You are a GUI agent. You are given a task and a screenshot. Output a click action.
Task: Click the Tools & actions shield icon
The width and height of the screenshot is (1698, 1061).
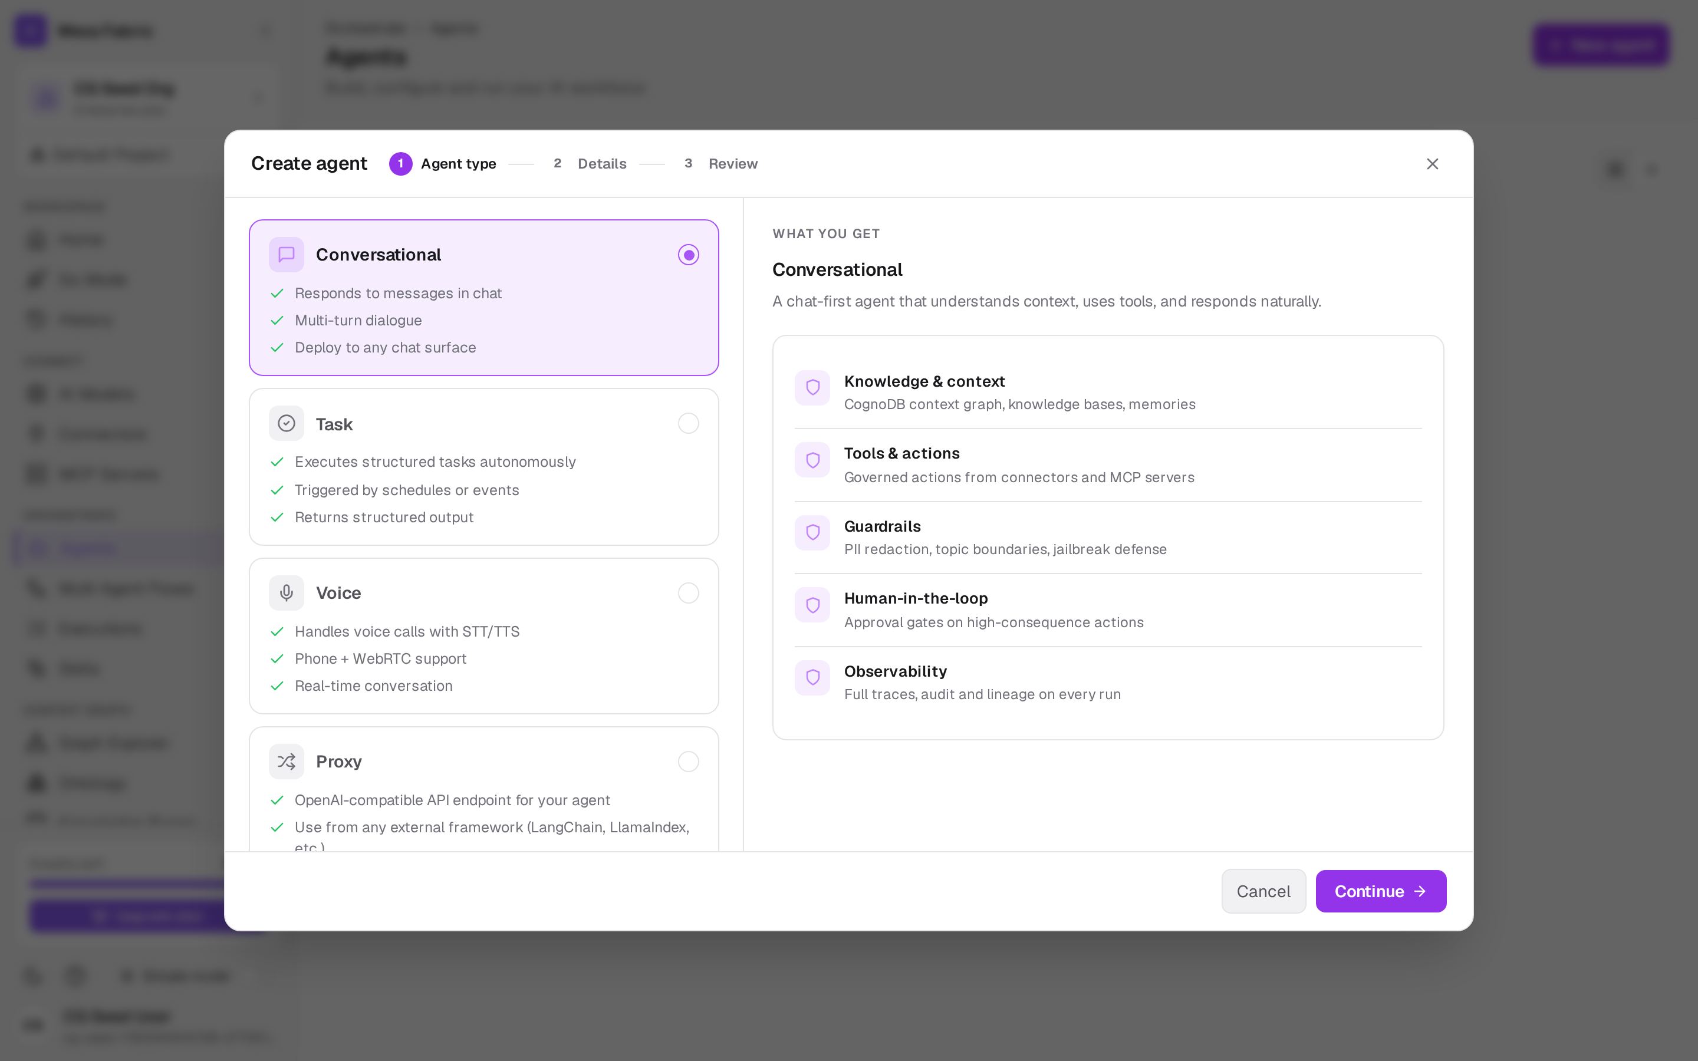point(812,460)
